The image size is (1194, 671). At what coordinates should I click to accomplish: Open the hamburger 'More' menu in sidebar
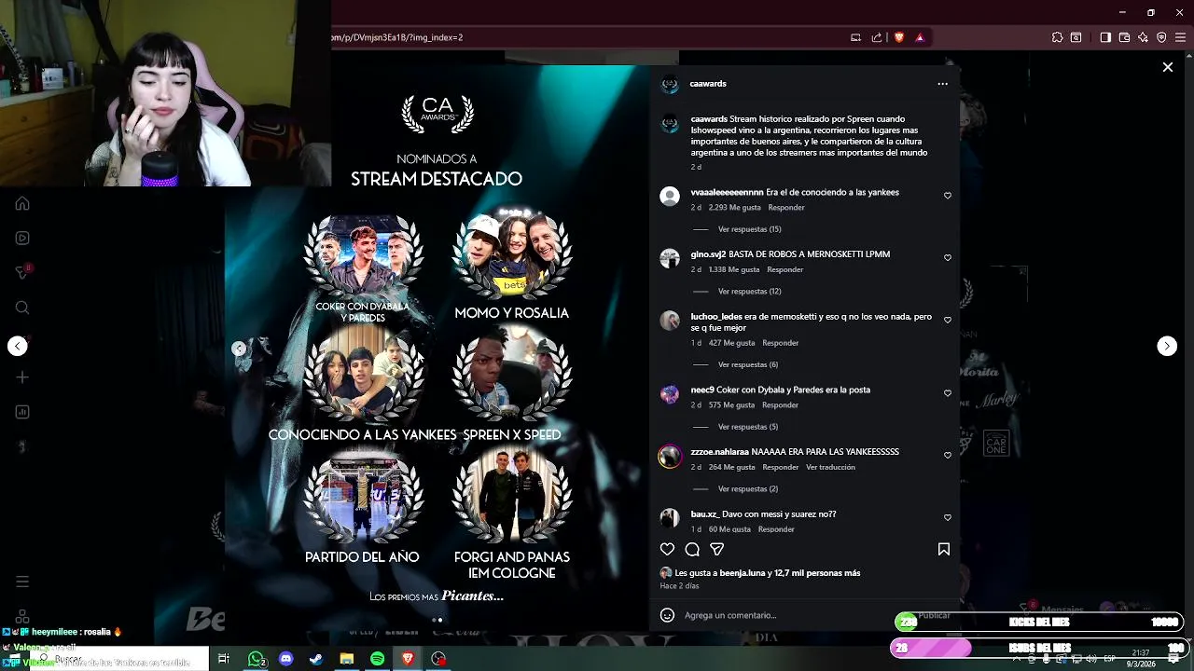click(22, 582)
